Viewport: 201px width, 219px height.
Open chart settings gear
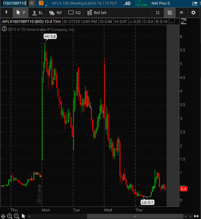pyautogui.click(x=193, y=12)
